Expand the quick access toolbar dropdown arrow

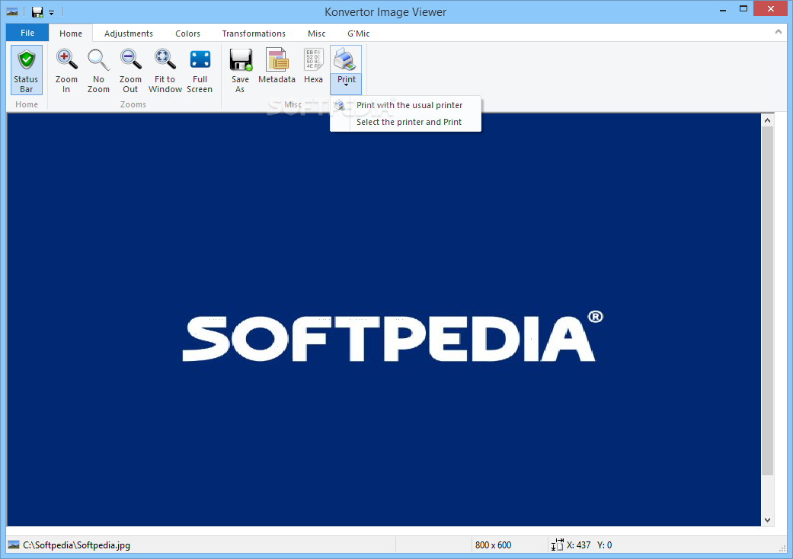click(x=52, y=12)
